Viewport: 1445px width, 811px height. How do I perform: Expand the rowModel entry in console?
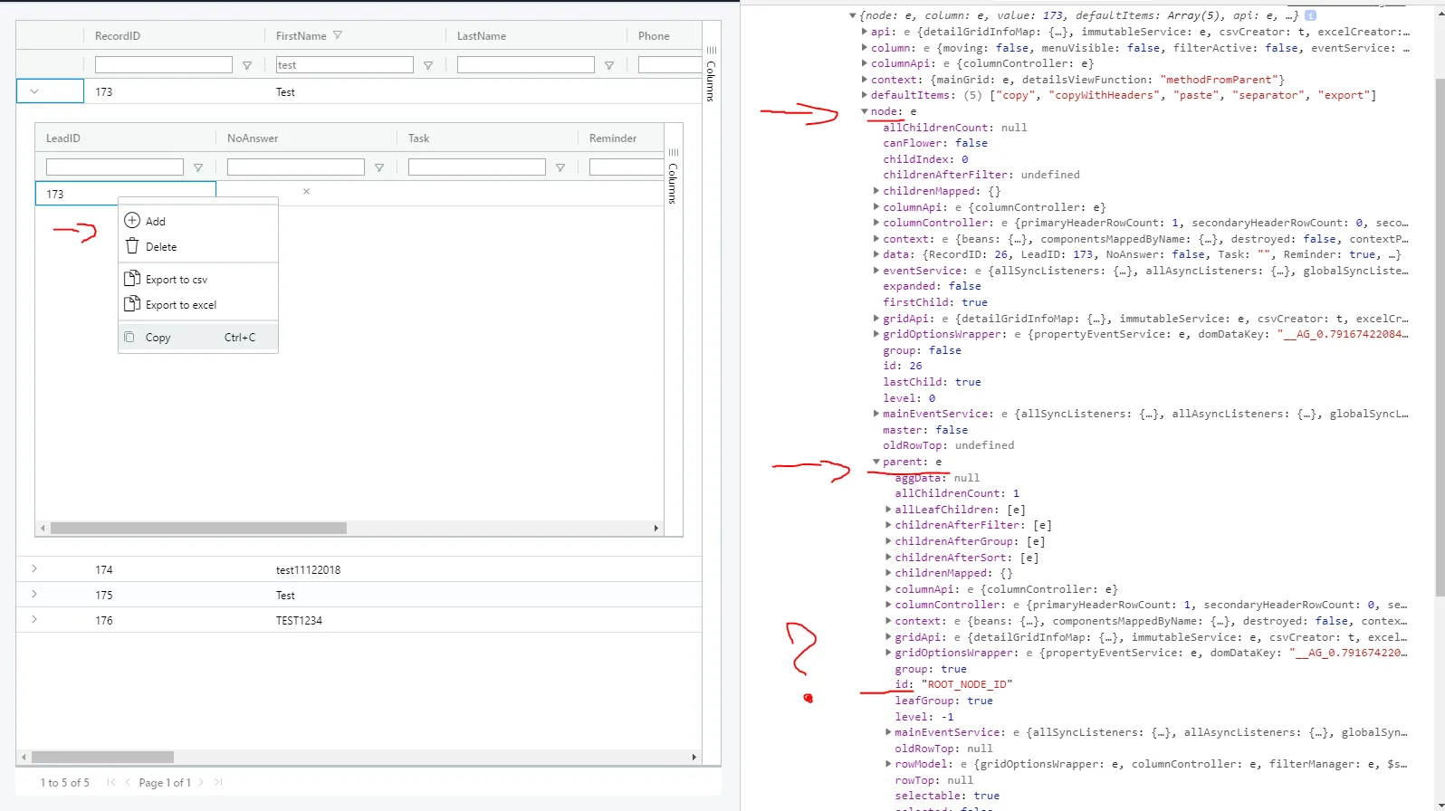tap(888, 764)
